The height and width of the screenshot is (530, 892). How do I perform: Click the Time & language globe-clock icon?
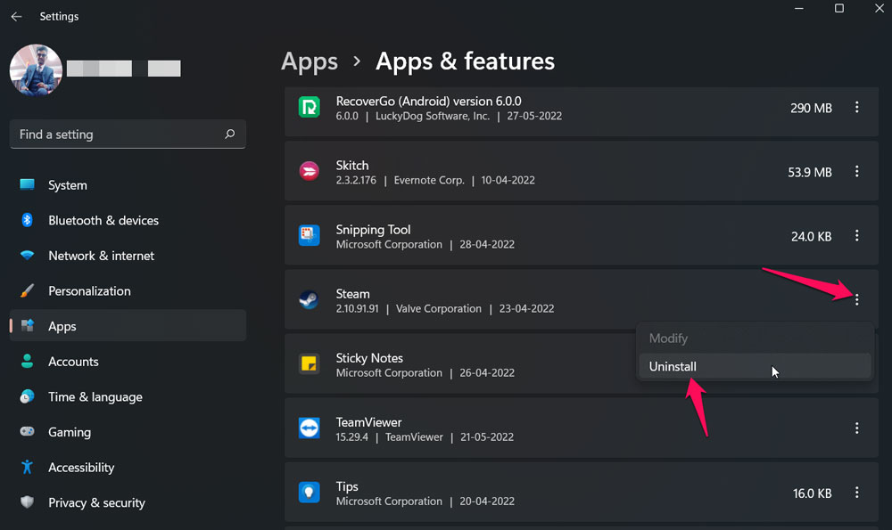27,395
